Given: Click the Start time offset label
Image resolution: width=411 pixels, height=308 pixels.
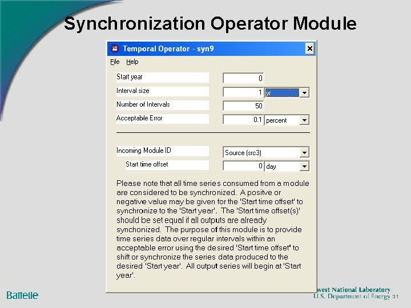Looking at the screenshot, I should click(167, 165).
